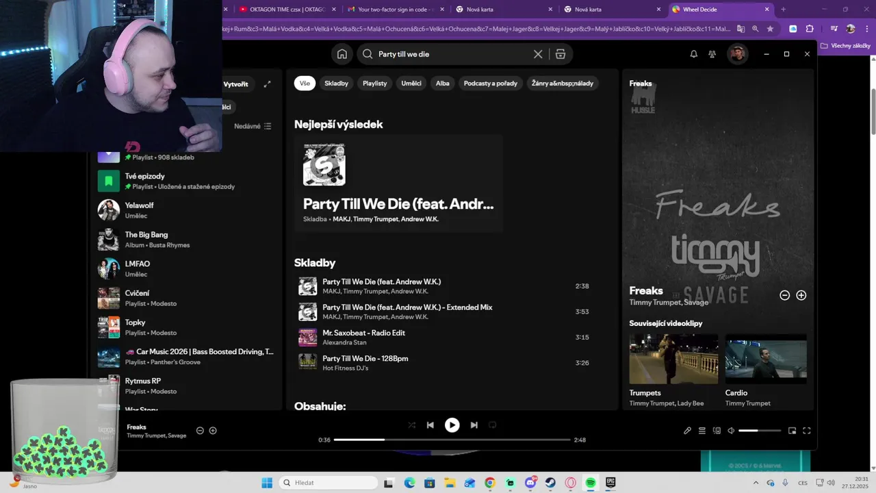Open the Cardio related video thumbnail
The width and height of the screenshot is (876, 493).
click(x=766, y=359)
